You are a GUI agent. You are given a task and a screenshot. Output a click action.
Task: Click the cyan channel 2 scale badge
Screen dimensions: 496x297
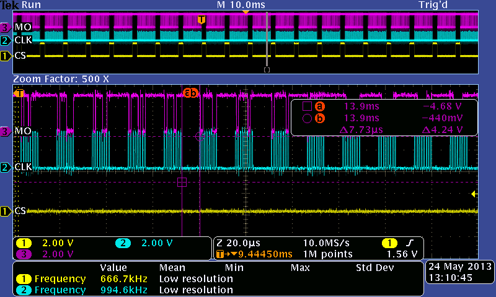tap(123, 243)
